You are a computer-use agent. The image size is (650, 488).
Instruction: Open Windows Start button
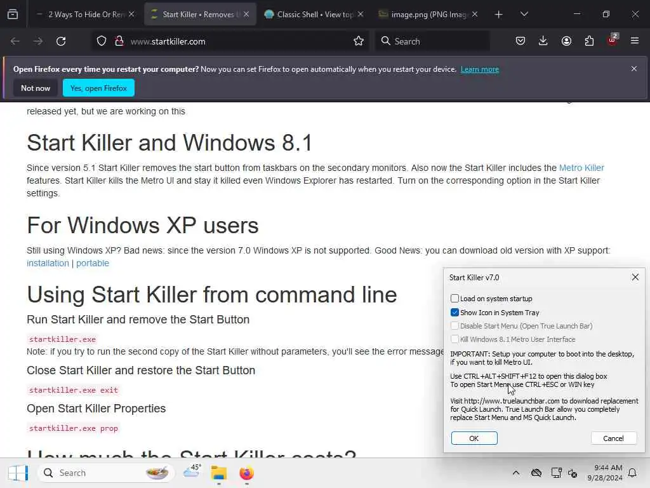click(x=18, y=473)
